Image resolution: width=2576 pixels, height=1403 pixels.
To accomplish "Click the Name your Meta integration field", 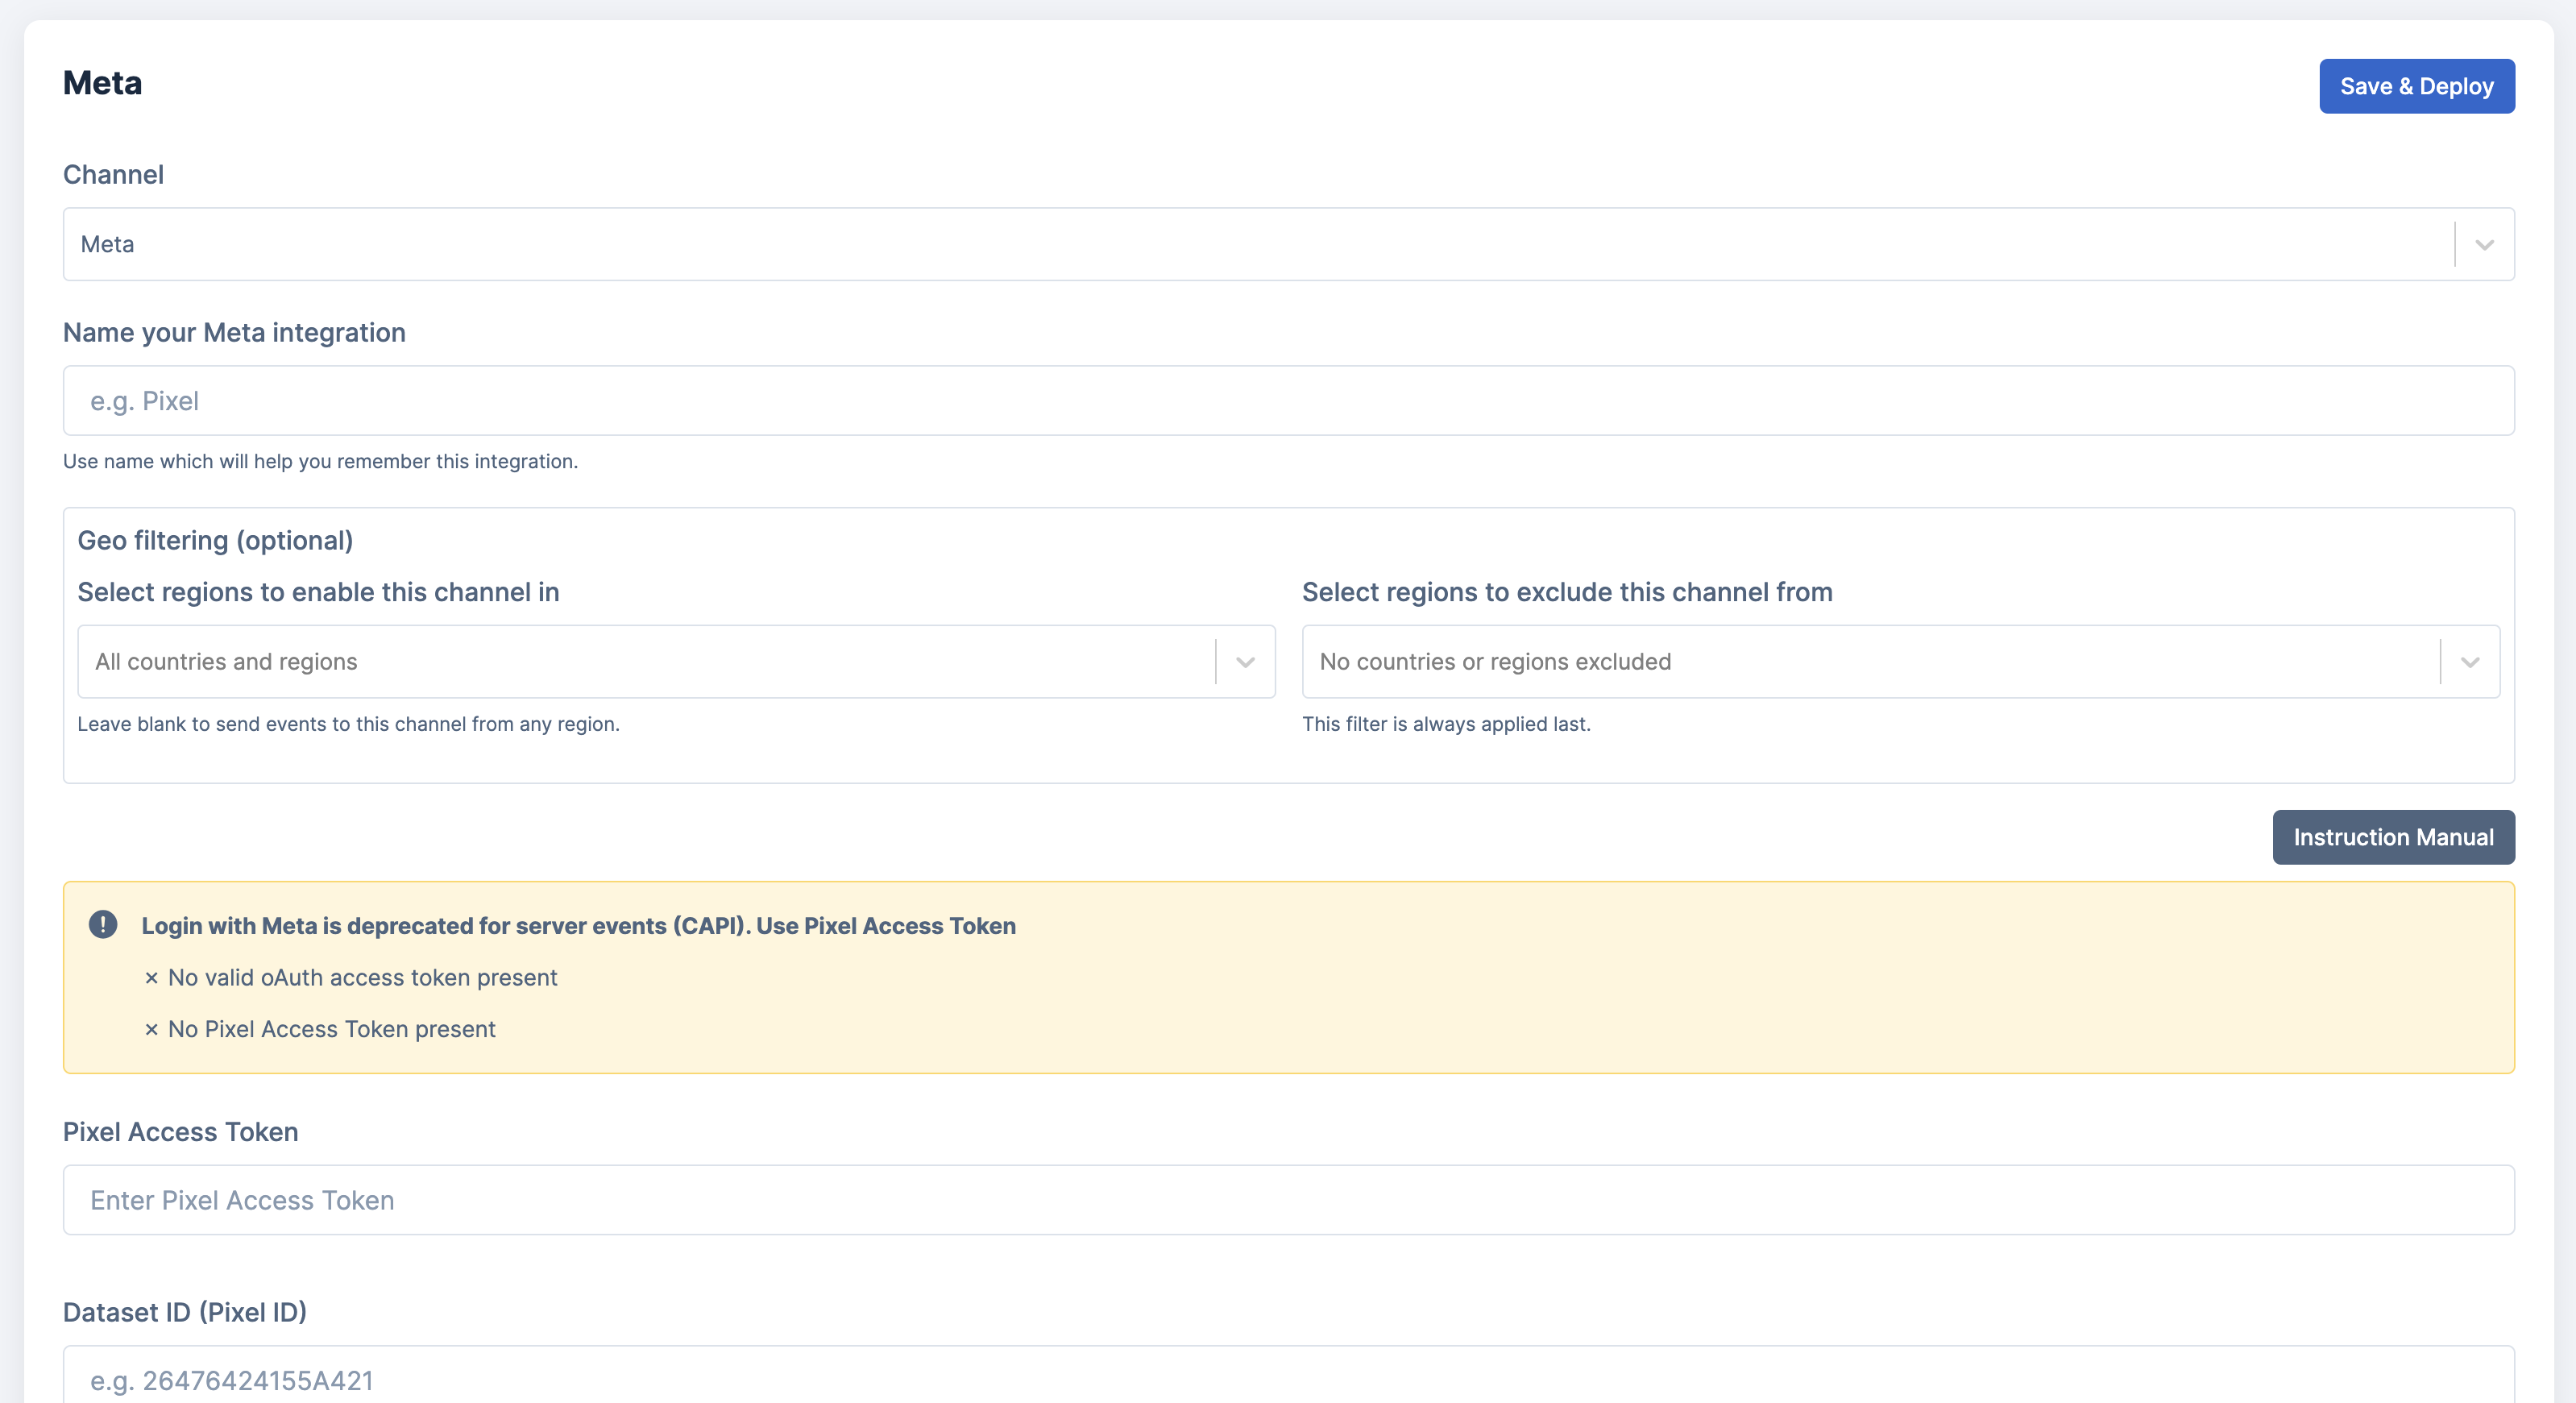I will point(1288,401).
